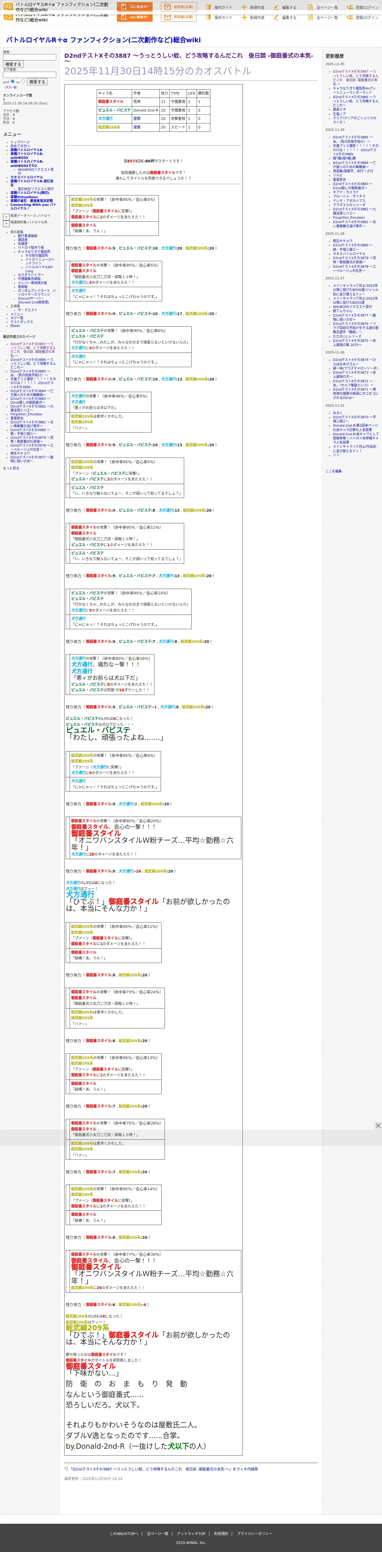Viewport: 382px width, 1552px height.
Task: Open 編集する in topmost header row
Action: tap(286, 7)
